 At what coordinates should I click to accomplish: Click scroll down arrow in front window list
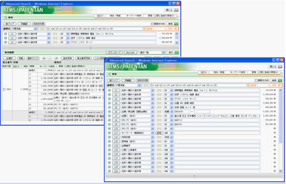tap(280, 171)
